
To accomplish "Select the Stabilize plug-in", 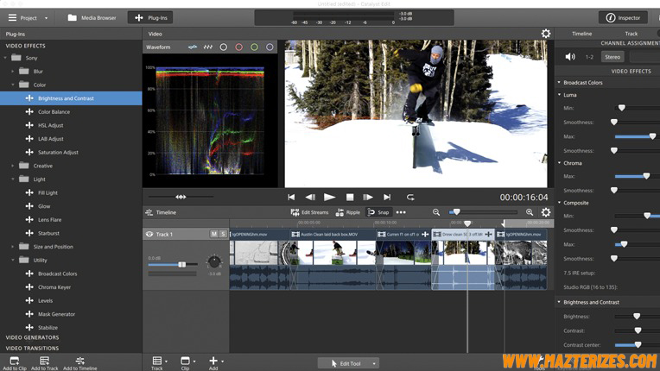I will click(x=48, y=327).
